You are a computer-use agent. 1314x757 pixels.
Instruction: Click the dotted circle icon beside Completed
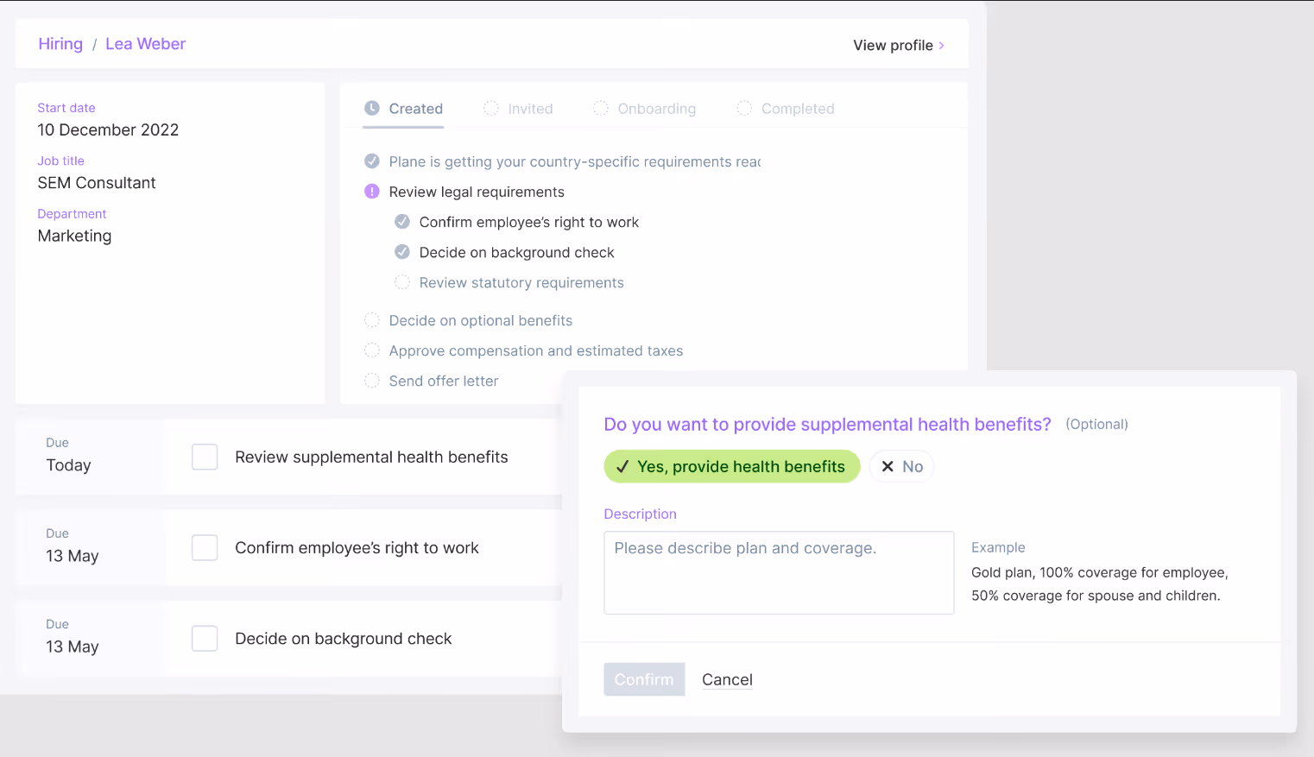[x=744, y=108]
